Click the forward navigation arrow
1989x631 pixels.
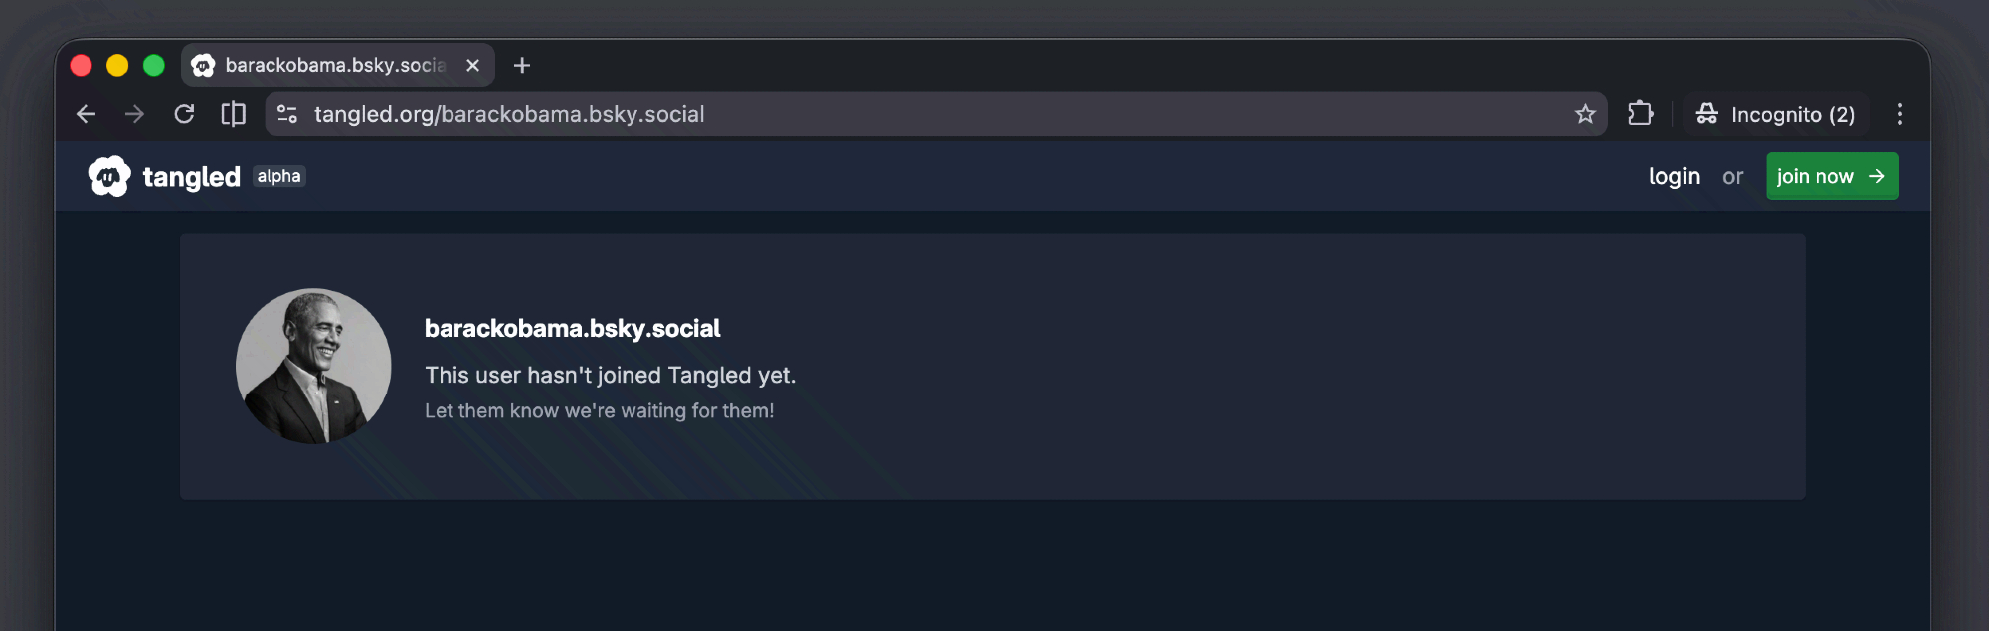134,114
